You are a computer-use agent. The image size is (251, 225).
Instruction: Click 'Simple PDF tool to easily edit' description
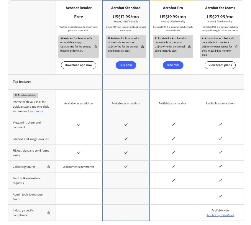(x=126, y=29)
